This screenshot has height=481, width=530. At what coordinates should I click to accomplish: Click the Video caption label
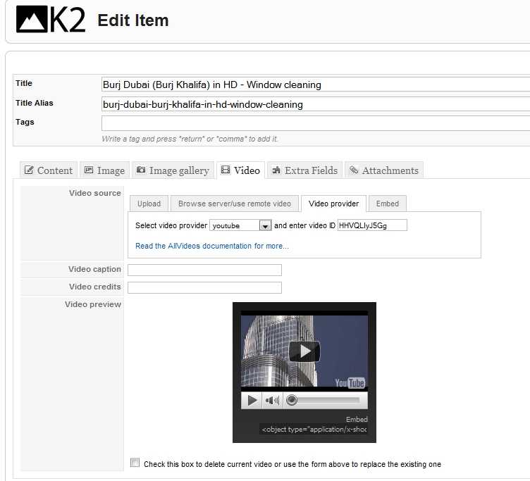click(94, 269)
